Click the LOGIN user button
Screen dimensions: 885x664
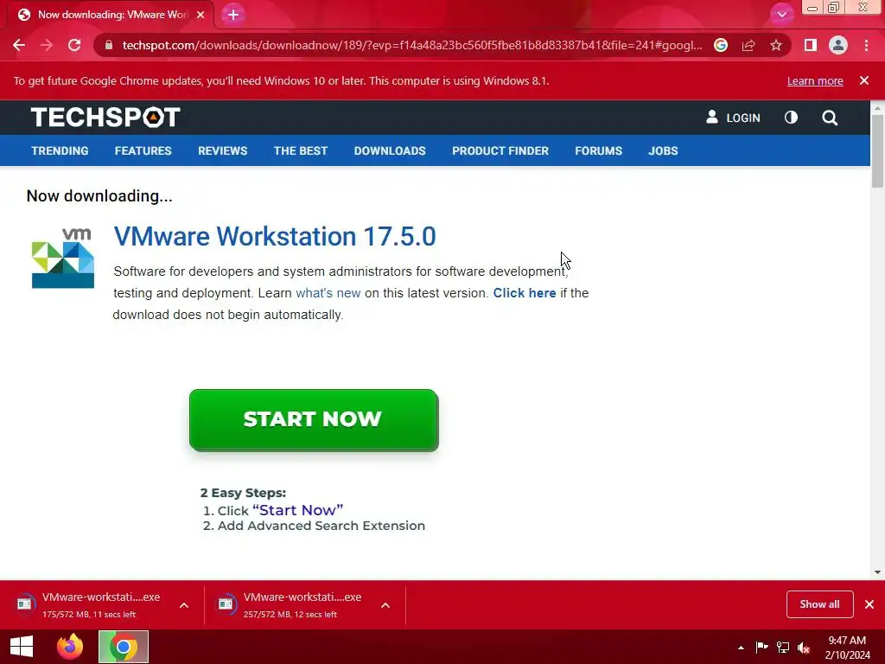point(733,118)
